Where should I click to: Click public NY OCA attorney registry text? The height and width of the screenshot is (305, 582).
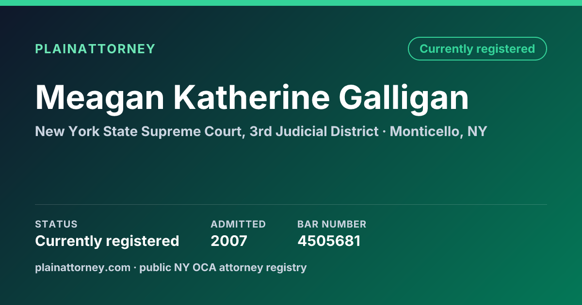pyautogui.click(x=223, y=267)
